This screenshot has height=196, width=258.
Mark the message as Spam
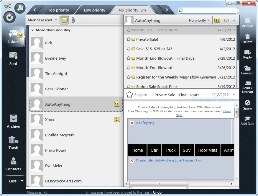click(x=247, y=105)
